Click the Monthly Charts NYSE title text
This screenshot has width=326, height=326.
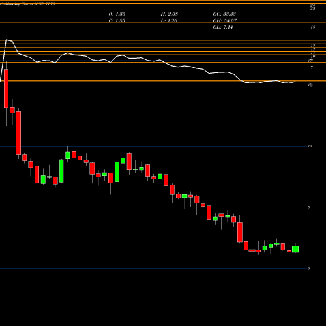coord(27,4)
